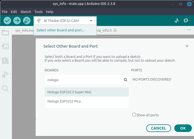Screen dimensions: 194x139
Task: Open the tab overflow three-dots menu
Action: 189,30
